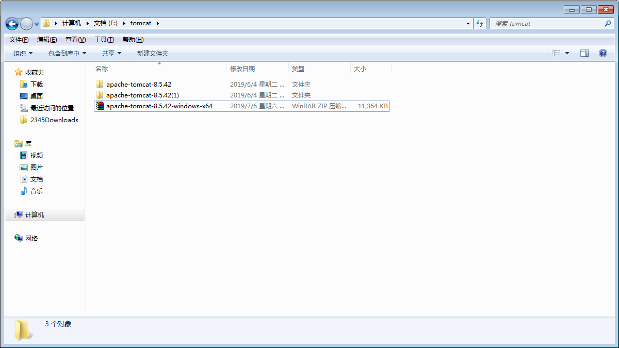Open the 共享 dropdown
This screenshot has height=348, width=619.
(111, 53)
